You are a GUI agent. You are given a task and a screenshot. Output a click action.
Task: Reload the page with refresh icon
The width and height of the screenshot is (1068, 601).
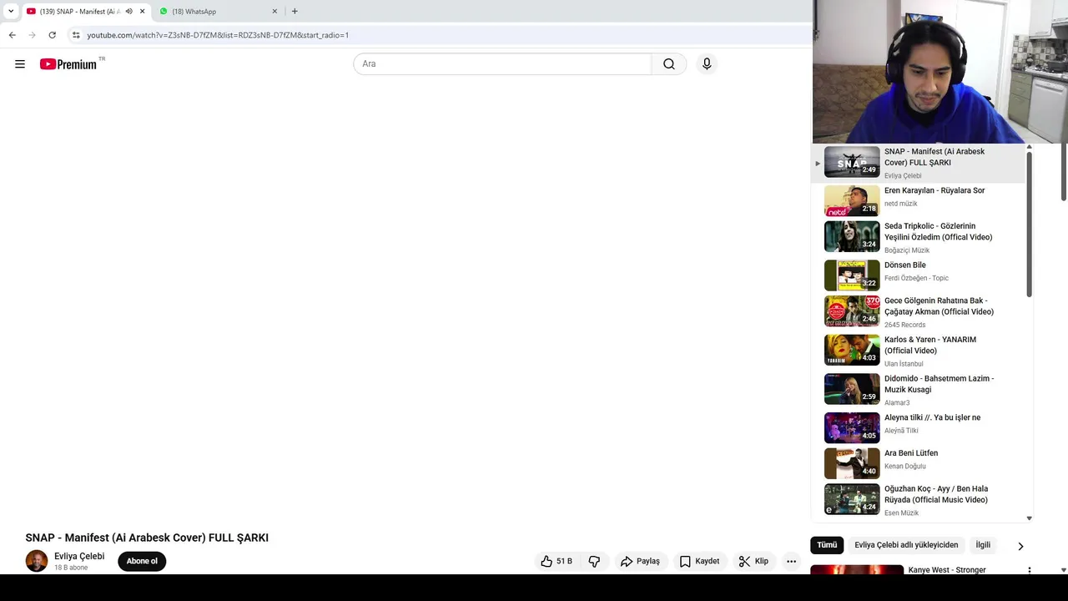point(52,35)
